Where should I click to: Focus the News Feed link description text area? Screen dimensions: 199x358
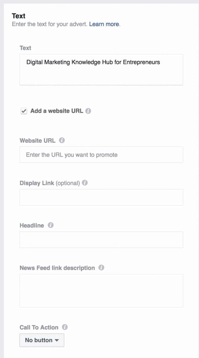[101, 291]
